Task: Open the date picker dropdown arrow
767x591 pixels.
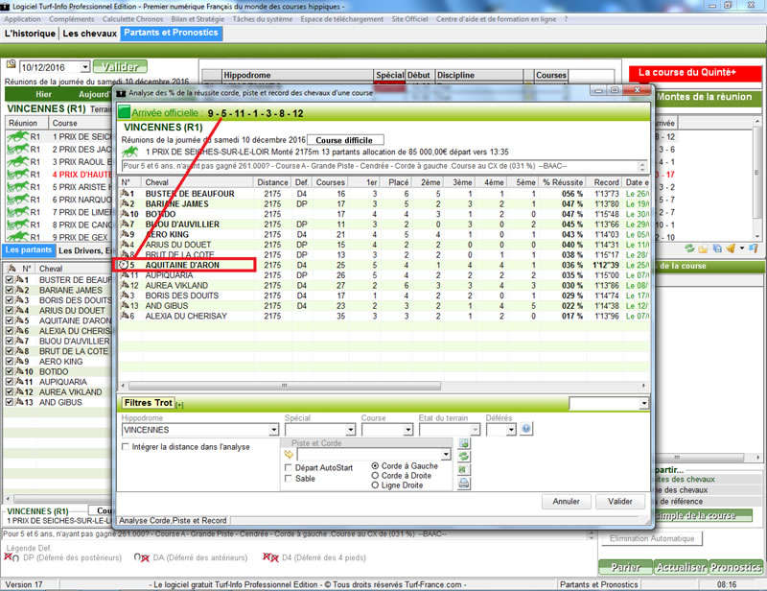Action: [84, 67]
